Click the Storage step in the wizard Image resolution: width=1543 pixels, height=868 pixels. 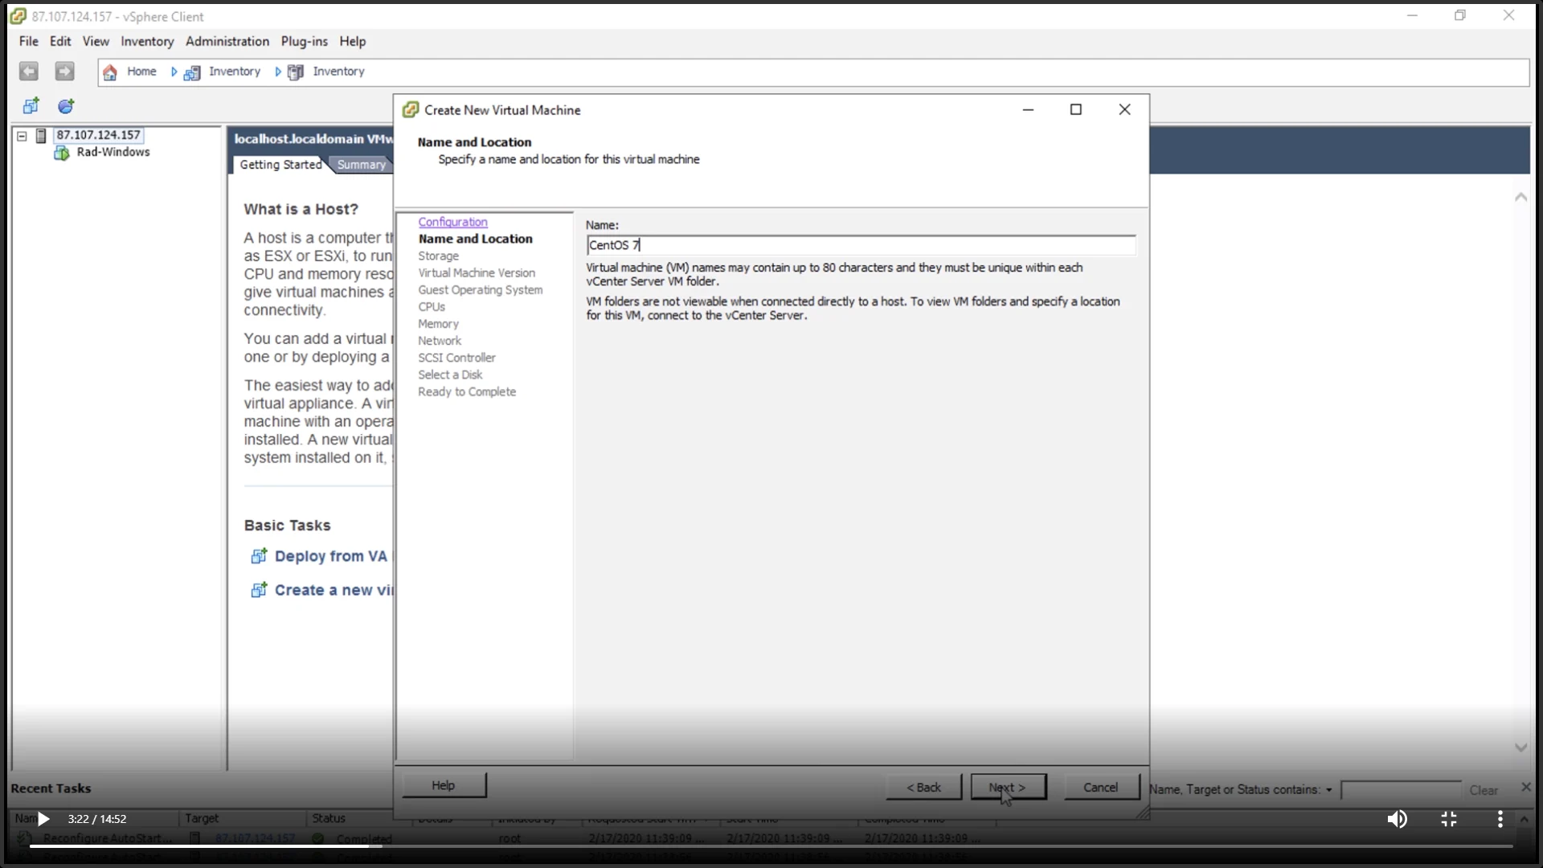click(438, 256)
